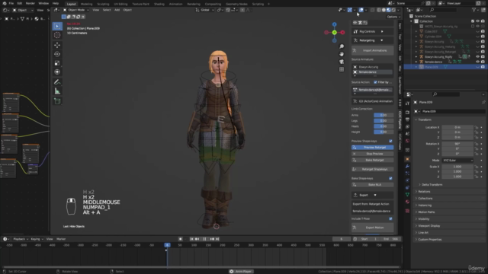Open the File menu
Screen dimensions: 488x274
tap(11, 3)
